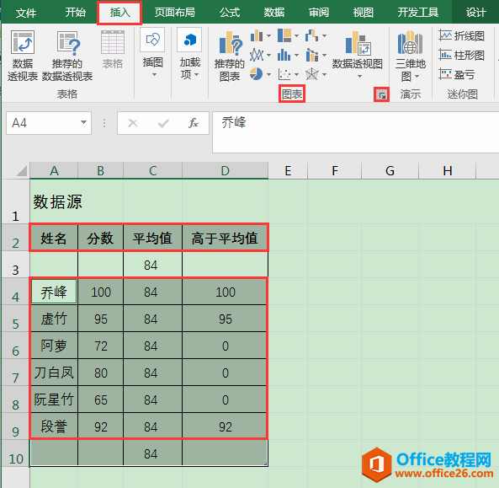Select cell A4 containing 乔峰
The image size is (499, 488).
[x=54, y=292]
